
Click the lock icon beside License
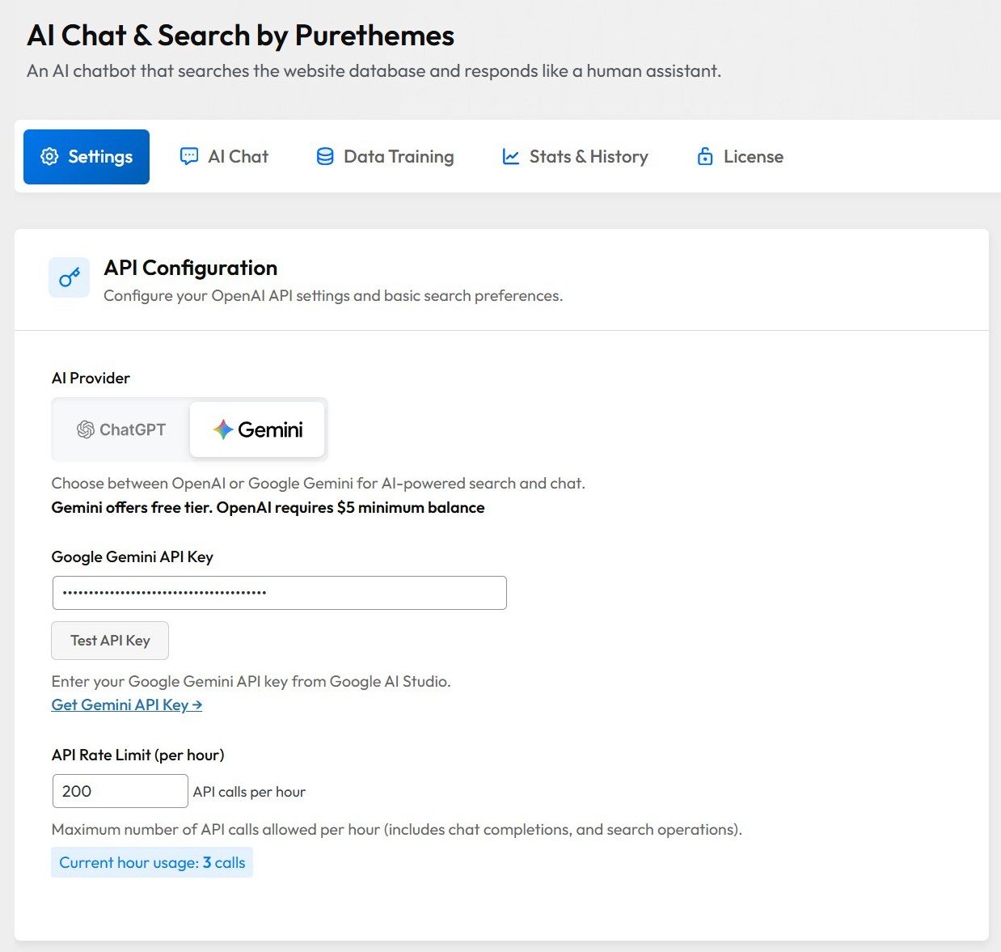705,157
